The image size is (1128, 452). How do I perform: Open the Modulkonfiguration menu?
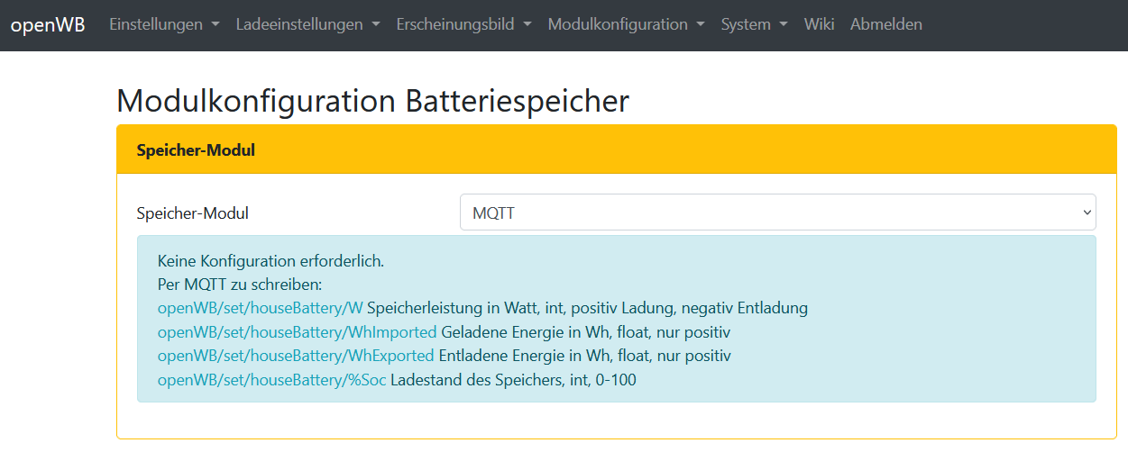tap(626, 24)
